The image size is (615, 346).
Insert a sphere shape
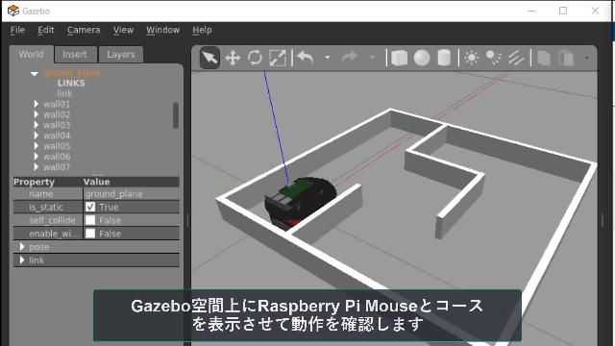point(422,58)
